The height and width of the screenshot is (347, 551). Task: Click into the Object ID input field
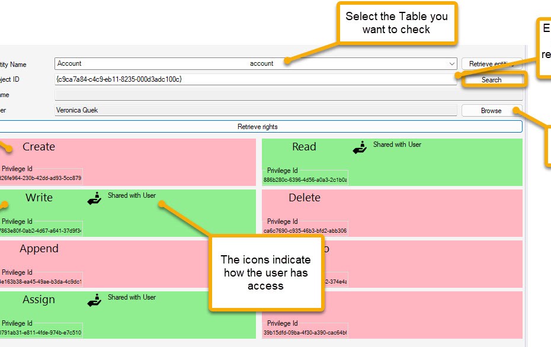[x=255, y=79]
